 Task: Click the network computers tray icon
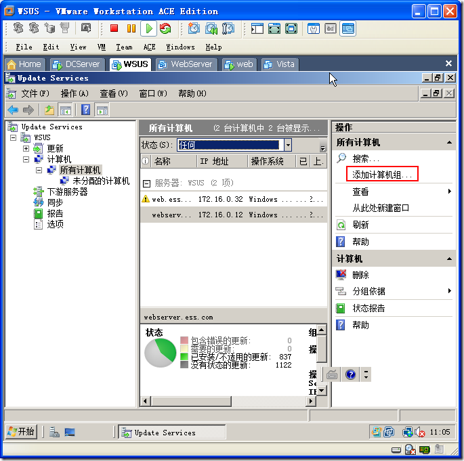click(x=407, y=433)
